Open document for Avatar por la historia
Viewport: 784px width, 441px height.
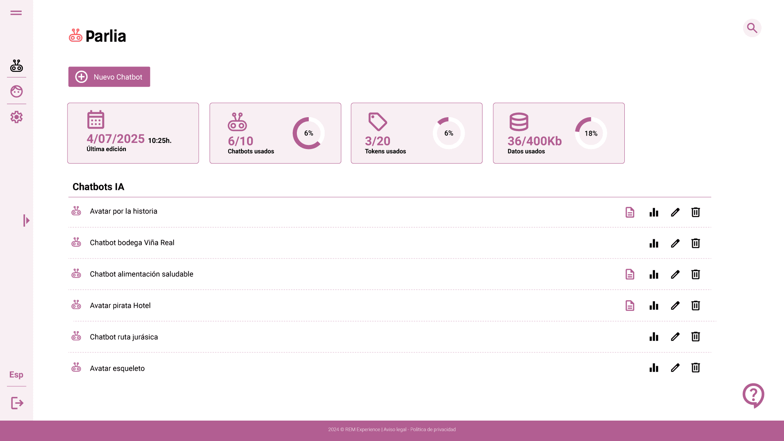(630, 212)
